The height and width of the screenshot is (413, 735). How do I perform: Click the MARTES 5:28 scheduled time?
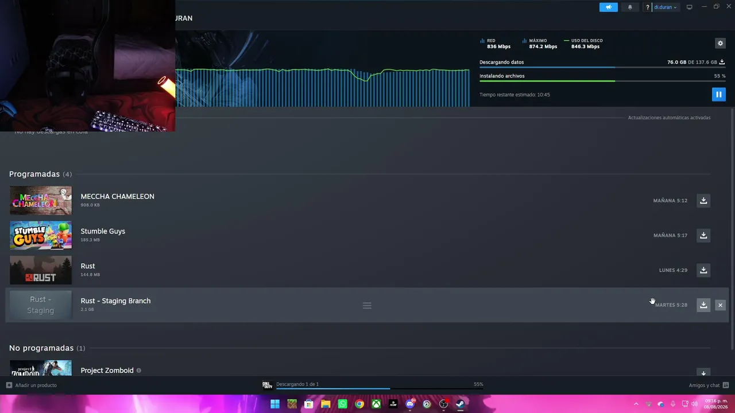[671, 305]
